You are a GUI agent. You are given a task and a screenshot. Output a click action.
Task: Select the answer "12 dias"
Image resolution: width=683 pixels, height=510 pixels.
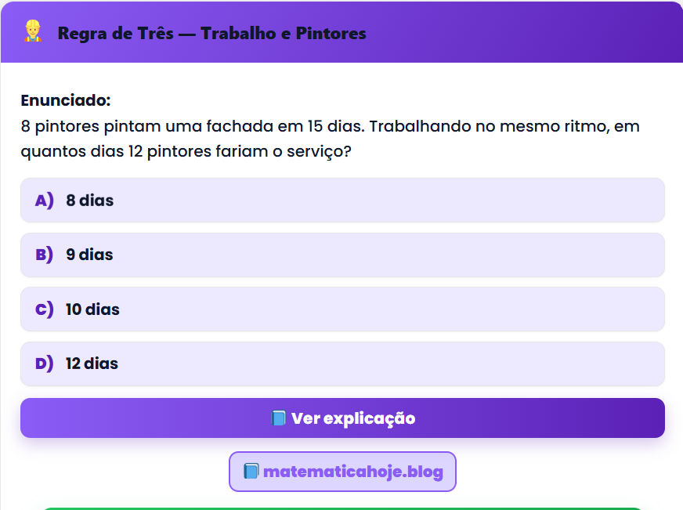[341, 364]
